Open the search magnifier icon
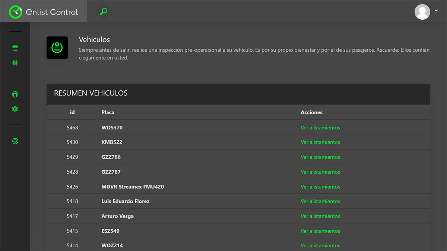This screenshot has width=447, height=251. tap(104, 12)
